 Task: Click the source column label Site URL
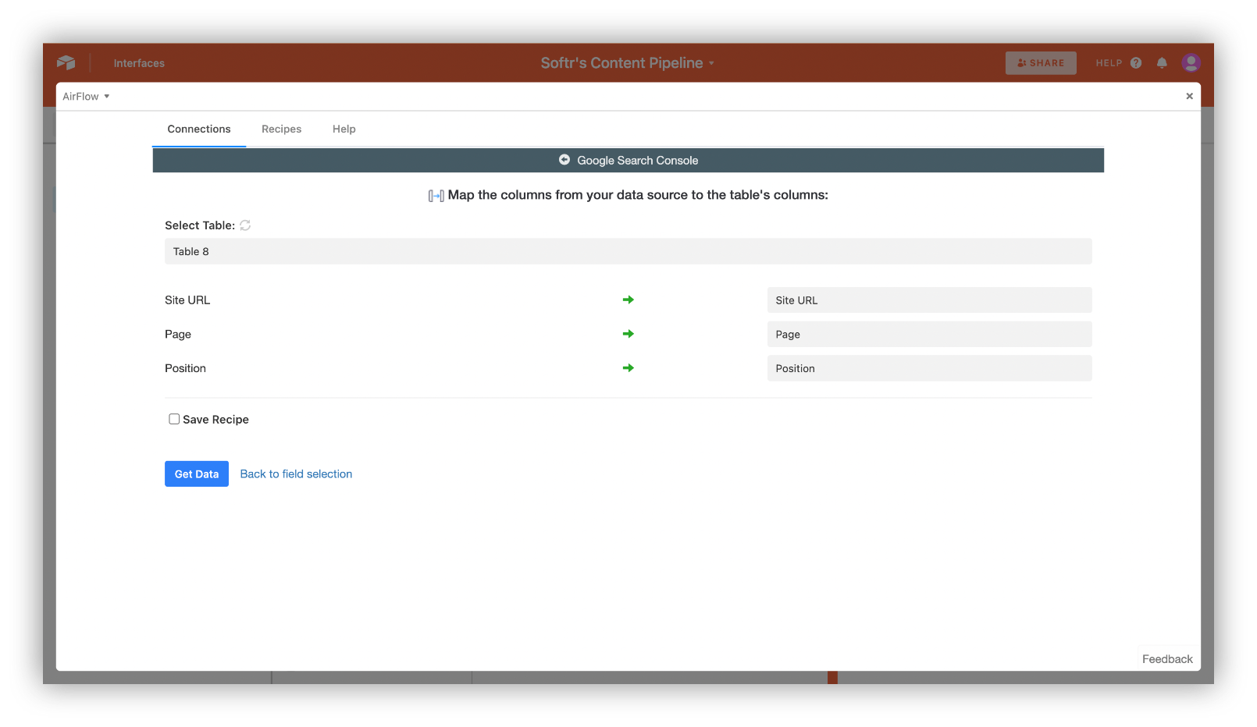[187, 300]
